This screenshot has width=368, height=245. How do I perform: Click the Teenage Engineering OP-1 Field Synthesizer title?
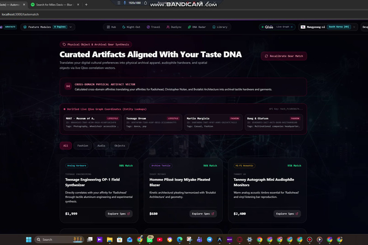click(x=93, y=182)
